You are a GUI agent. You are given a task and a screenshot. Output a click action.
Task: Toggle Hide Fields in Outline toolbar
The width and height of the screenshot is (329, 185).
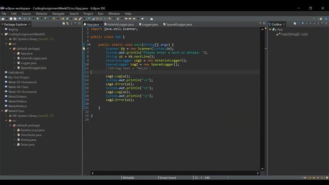(x=303, y=24)
